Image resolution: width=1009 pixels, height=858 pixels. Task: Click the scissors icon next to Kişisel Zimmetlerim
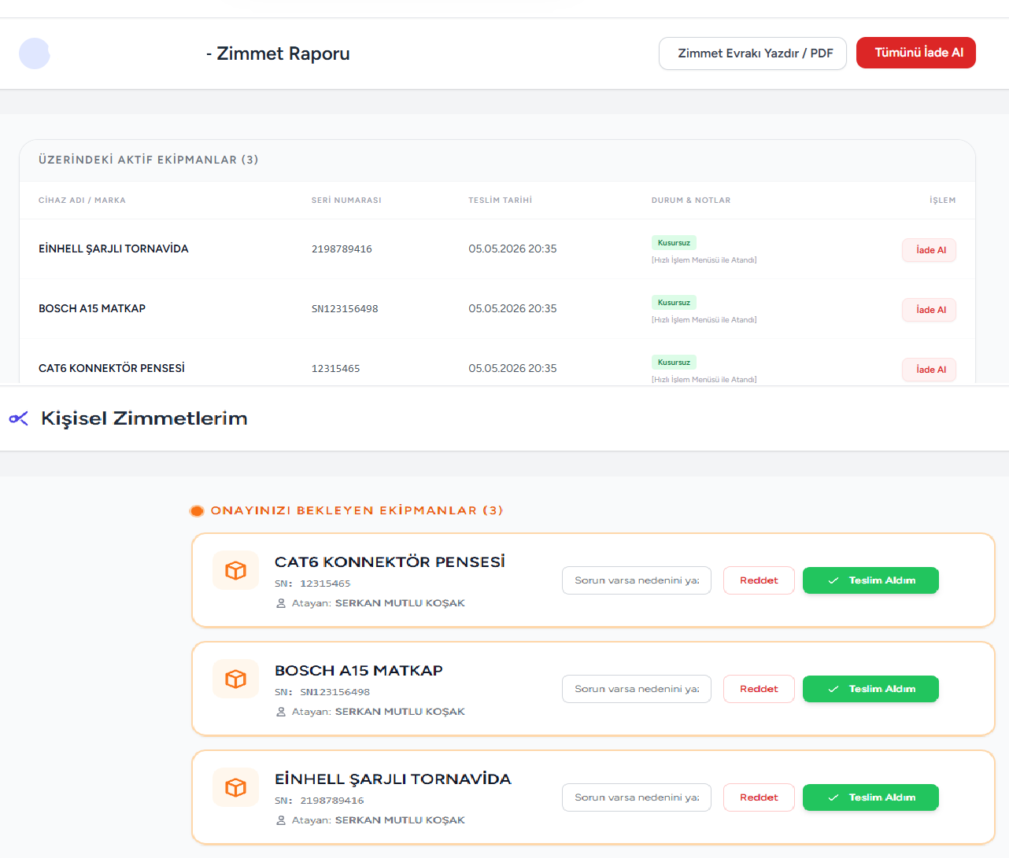(19, 418)
